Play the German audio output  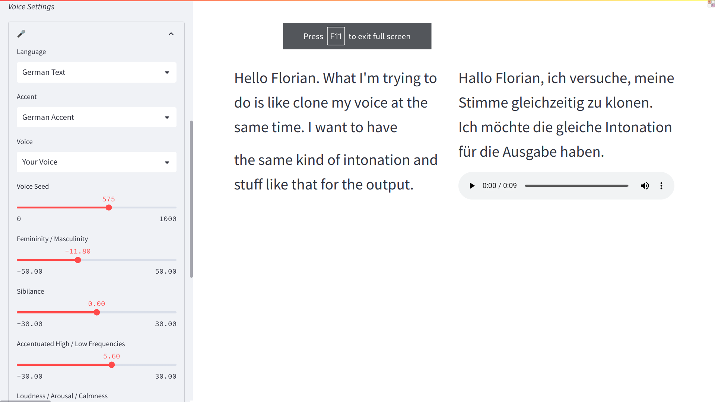[472, 186]
